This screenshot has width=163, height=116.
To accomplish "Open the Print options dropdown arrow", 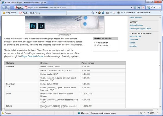I will (x=122, y=13).
